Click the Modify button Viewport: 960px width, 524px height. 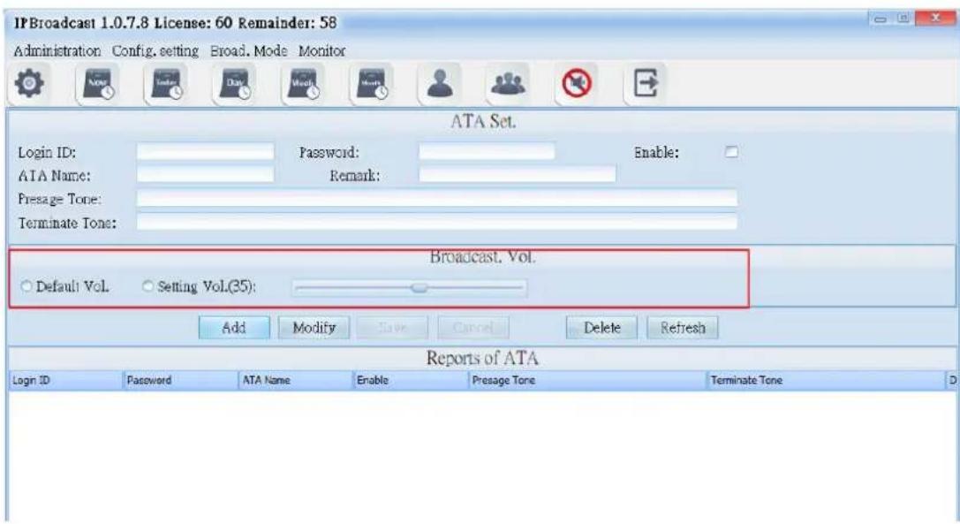[314, 328]
